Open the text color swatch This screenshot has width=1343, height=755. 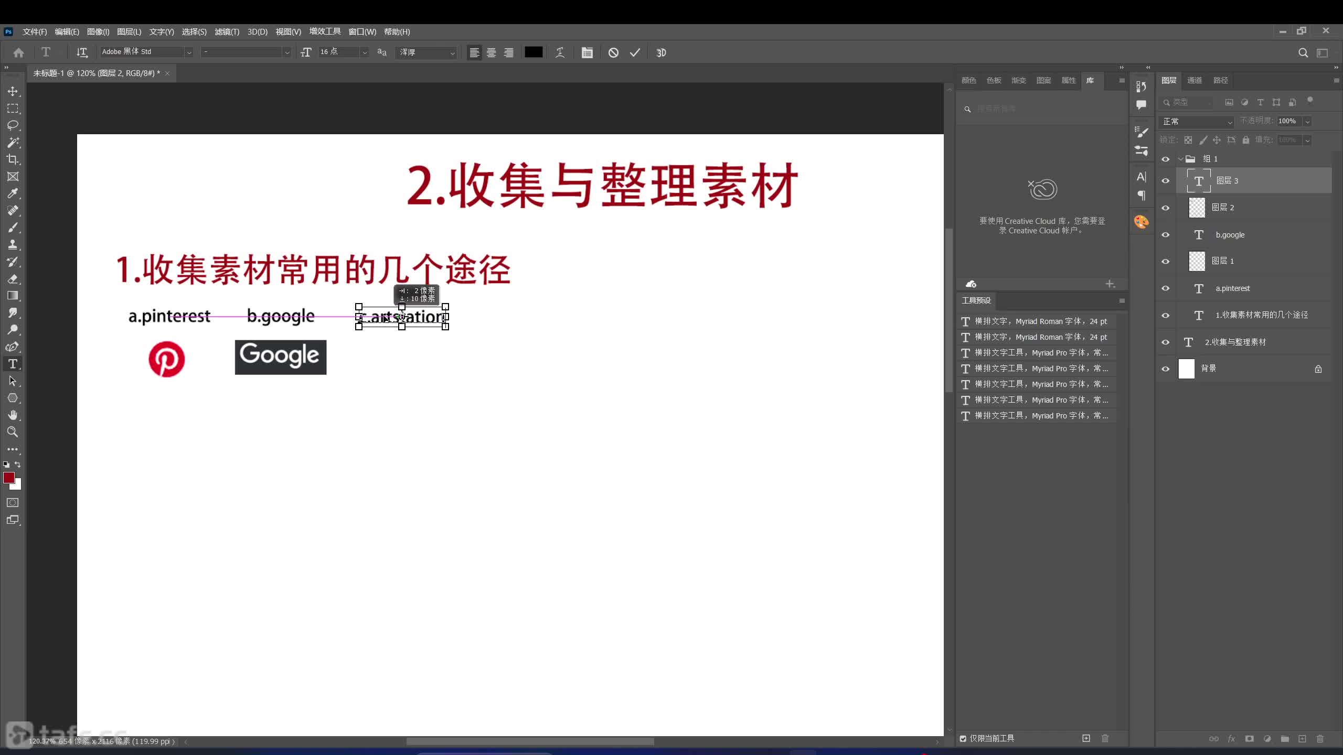[534, 52]
